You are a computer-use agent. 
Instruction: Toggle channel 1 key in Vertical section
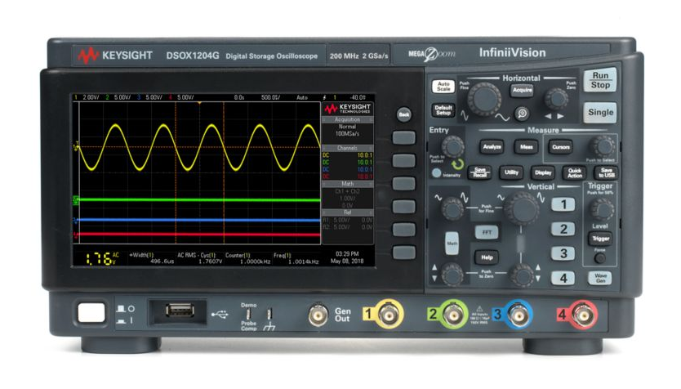[x=563, y=203]
